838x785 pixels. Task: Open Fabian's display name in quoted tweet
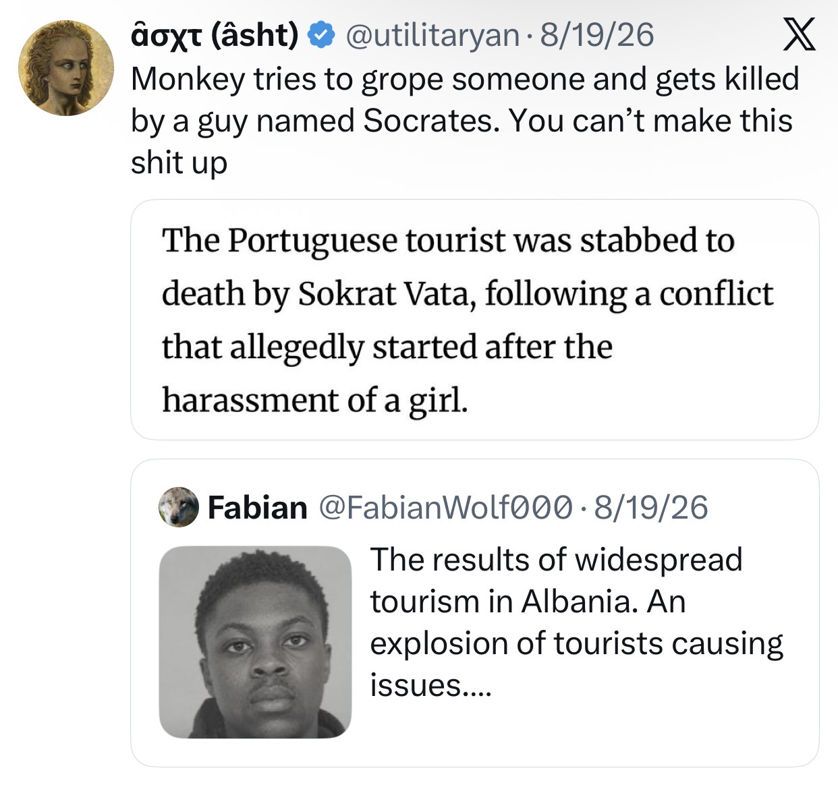tap(257, 507)
